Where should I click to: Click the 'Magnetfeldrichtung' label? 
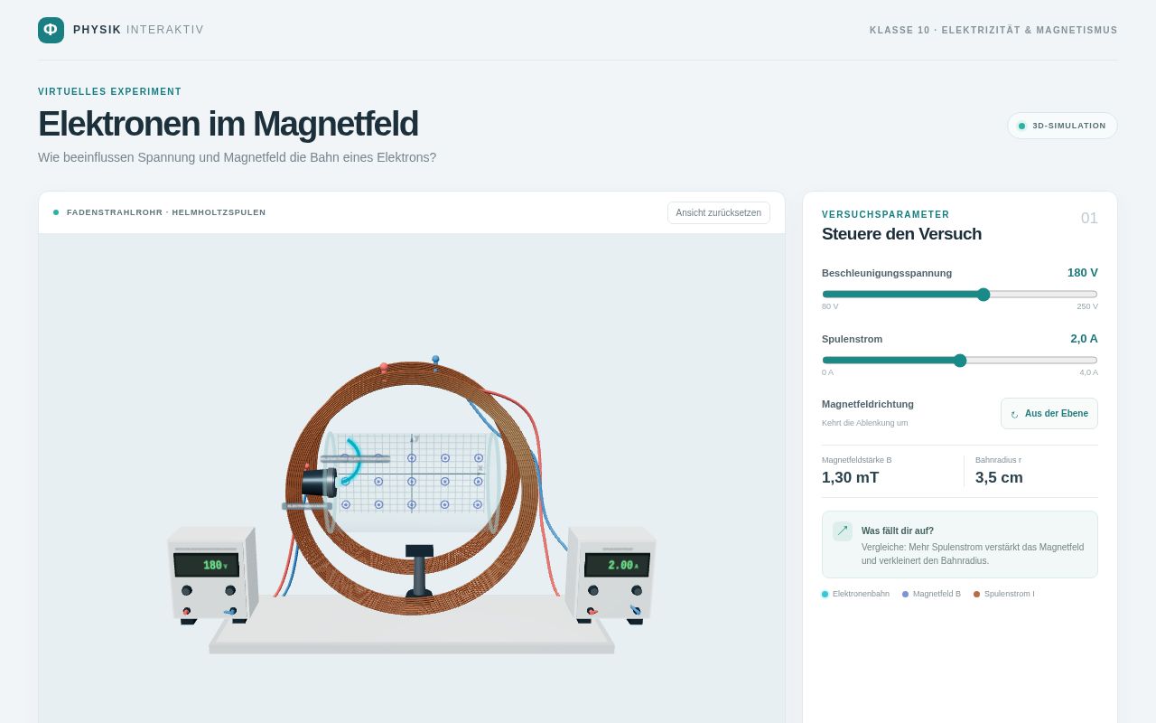[x=868, y=404]
